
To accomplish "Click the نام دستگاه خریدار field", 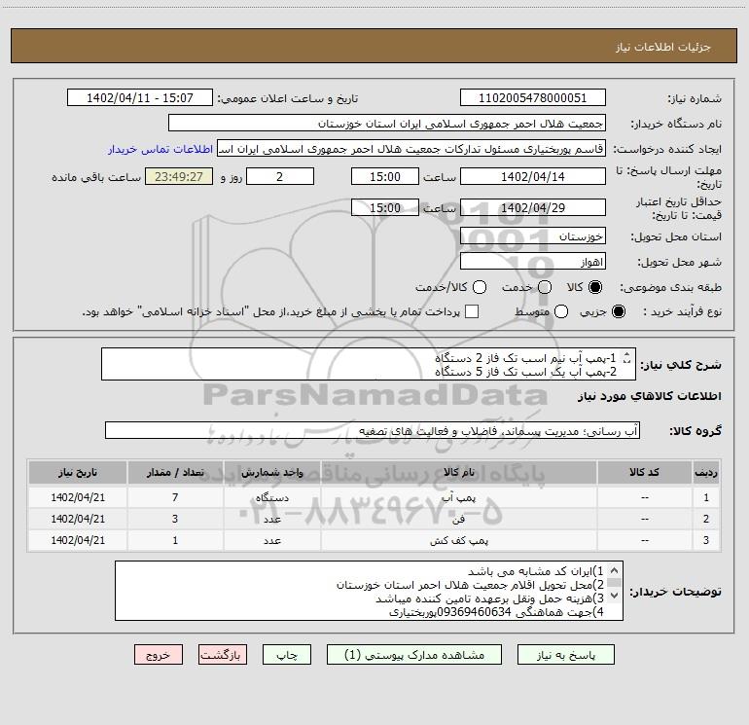I will pyautogui.click(x=387, y=124).
